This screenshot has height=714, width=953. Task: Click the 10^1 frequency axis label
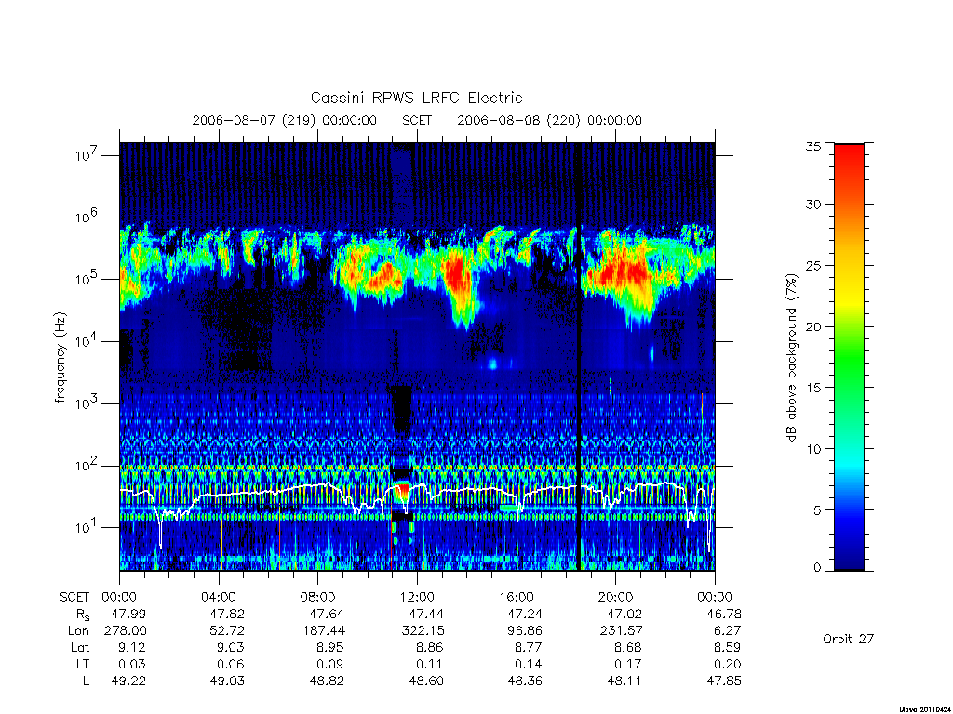(x=87, y=526)
